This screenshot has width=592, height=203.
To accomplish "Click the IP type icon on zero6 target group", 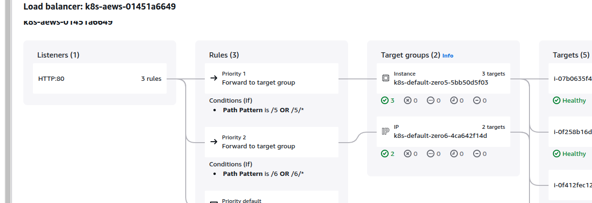I will click(x=386, y=131).
